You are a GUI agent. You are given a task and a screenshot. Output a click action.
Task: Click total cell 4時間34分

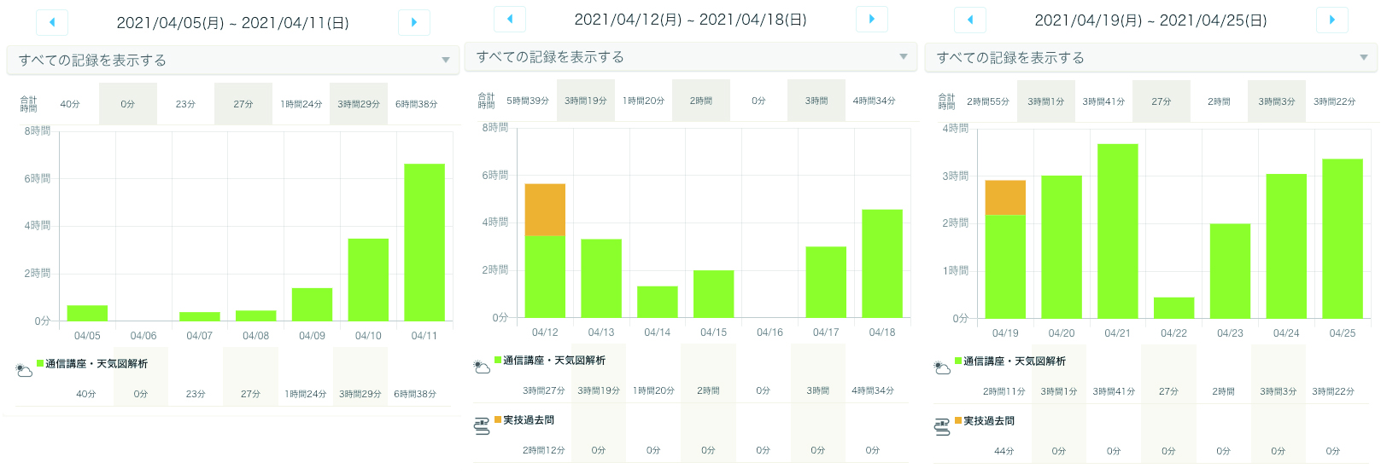coord(875,101)
